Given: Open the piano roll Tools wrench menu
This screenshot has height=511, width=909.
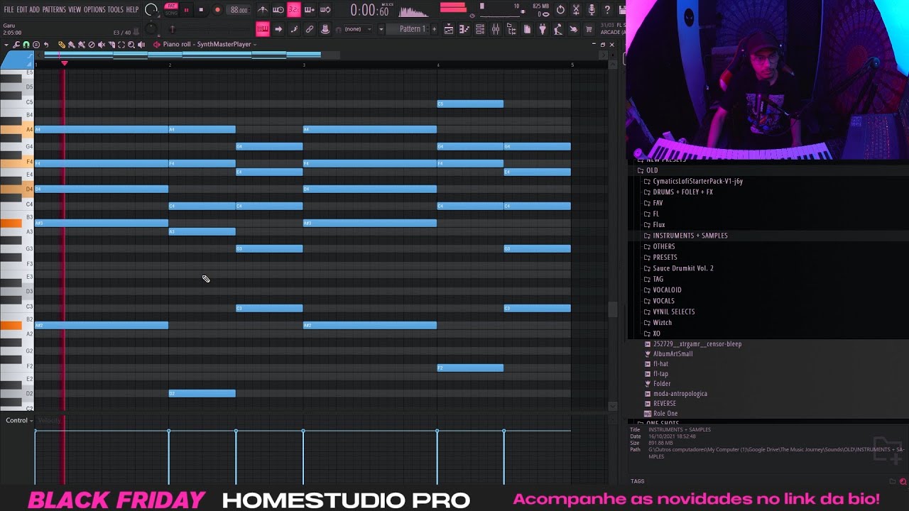Looking at the screenshot, I should (x=16, y=45).
